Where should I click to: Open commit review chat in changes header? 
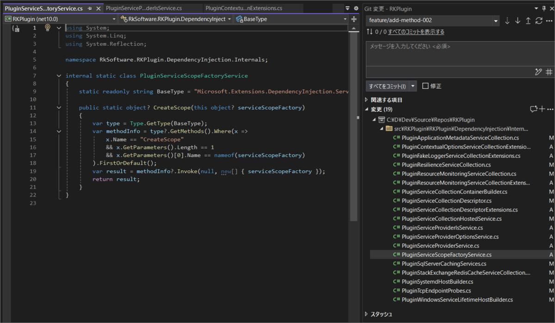pyautogui.click(x=534, y=109)
